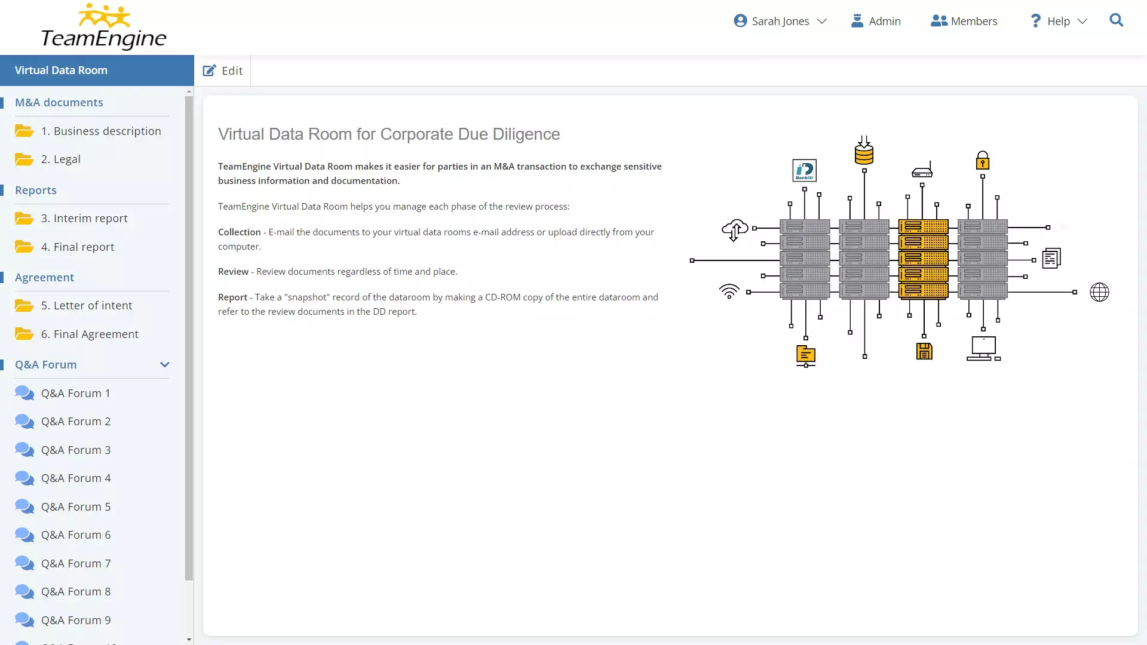The width and height of the screenshot is (1147, 645).
Task: Click the Help question mark icon
Action: [1036, 21]
